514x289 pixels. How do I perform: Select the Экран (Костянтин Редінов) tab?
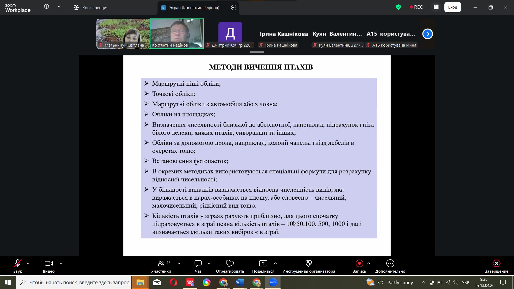(194, 8)
